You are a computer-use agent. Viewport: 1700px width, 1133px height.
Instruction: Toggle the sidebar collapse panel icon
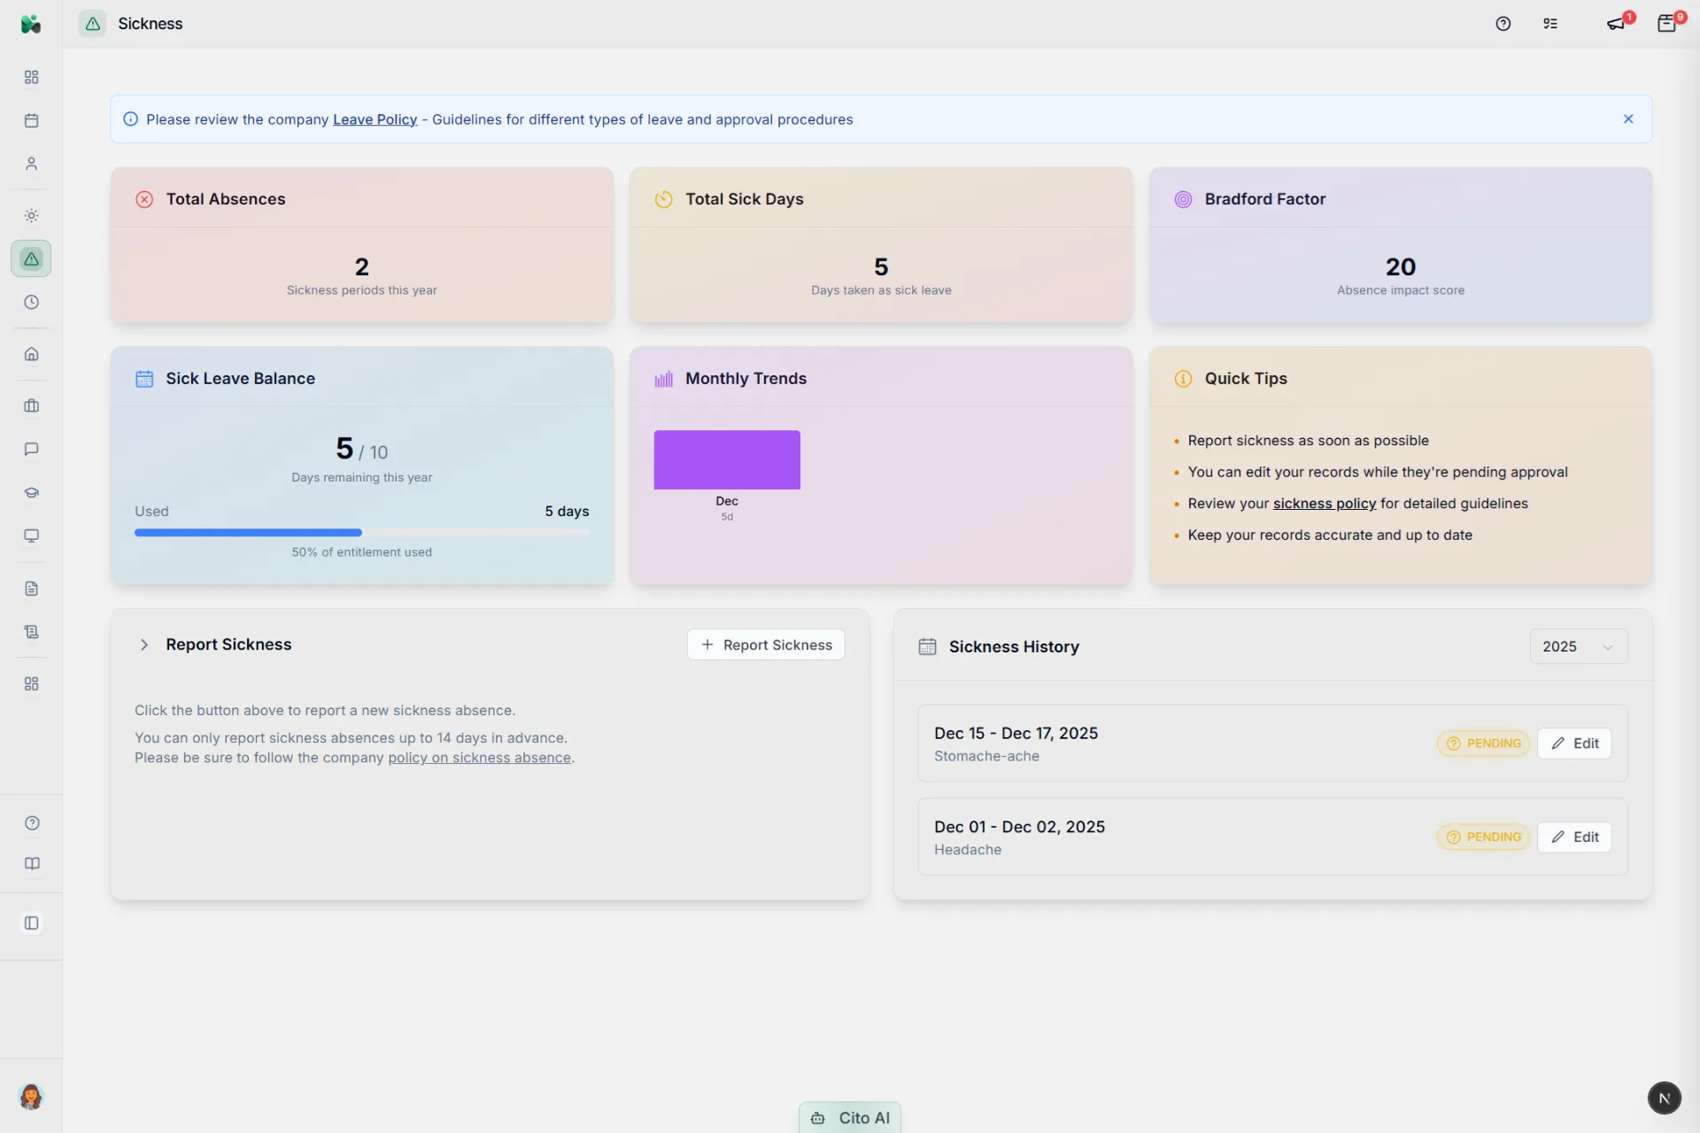coord(32,923)
